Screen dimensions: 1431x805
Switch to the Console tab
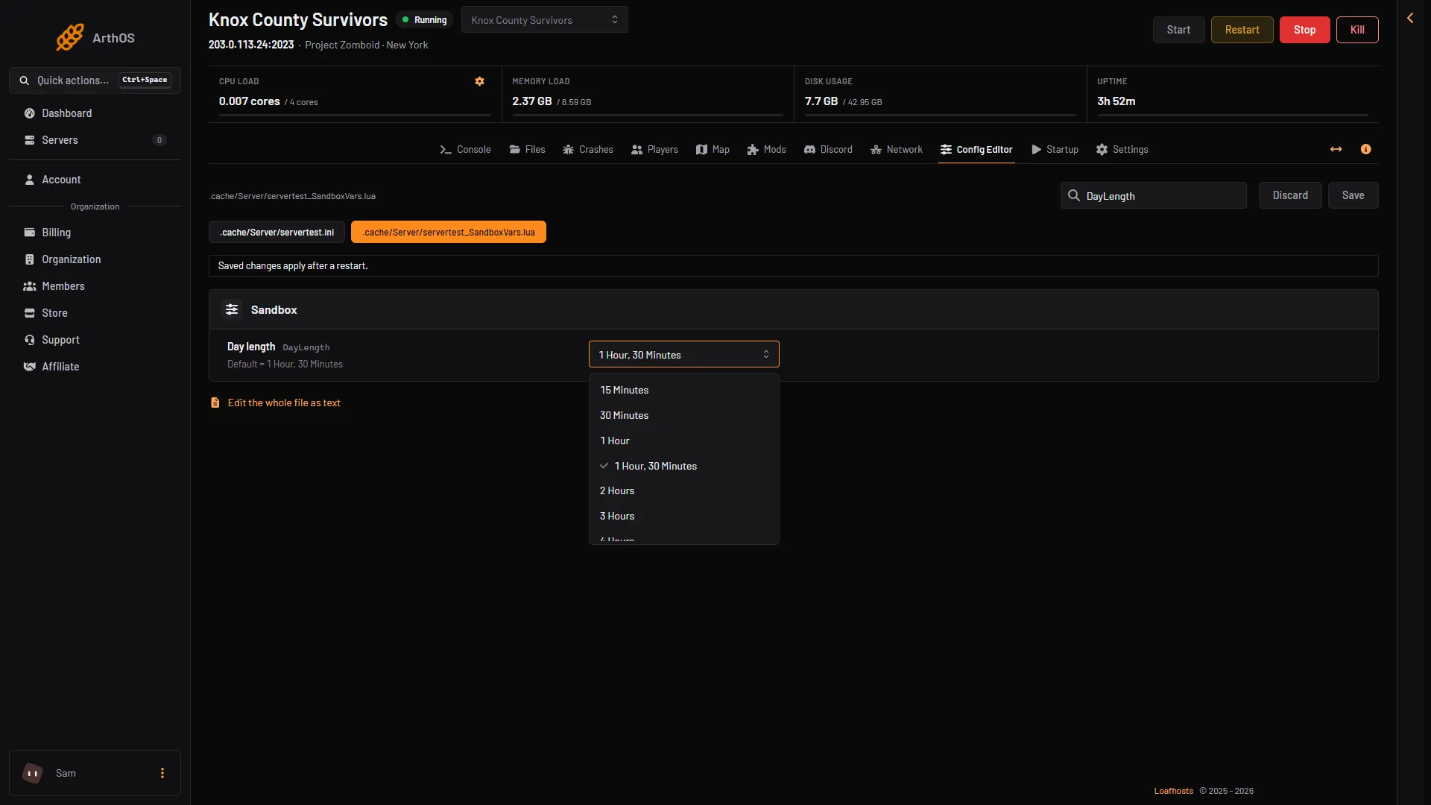click(x=465, y=149)
